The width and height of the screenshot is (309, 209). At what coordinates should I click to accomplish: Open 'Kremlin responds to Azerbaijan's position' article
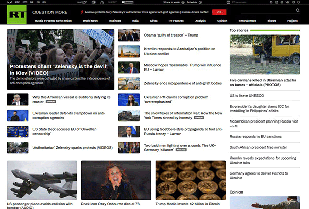[180, 51]
